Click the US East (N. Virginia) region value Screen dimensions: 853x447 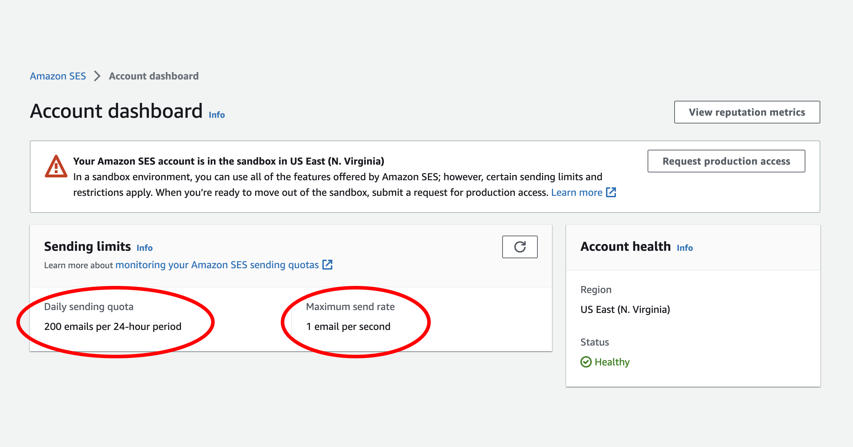pos(625,309)
